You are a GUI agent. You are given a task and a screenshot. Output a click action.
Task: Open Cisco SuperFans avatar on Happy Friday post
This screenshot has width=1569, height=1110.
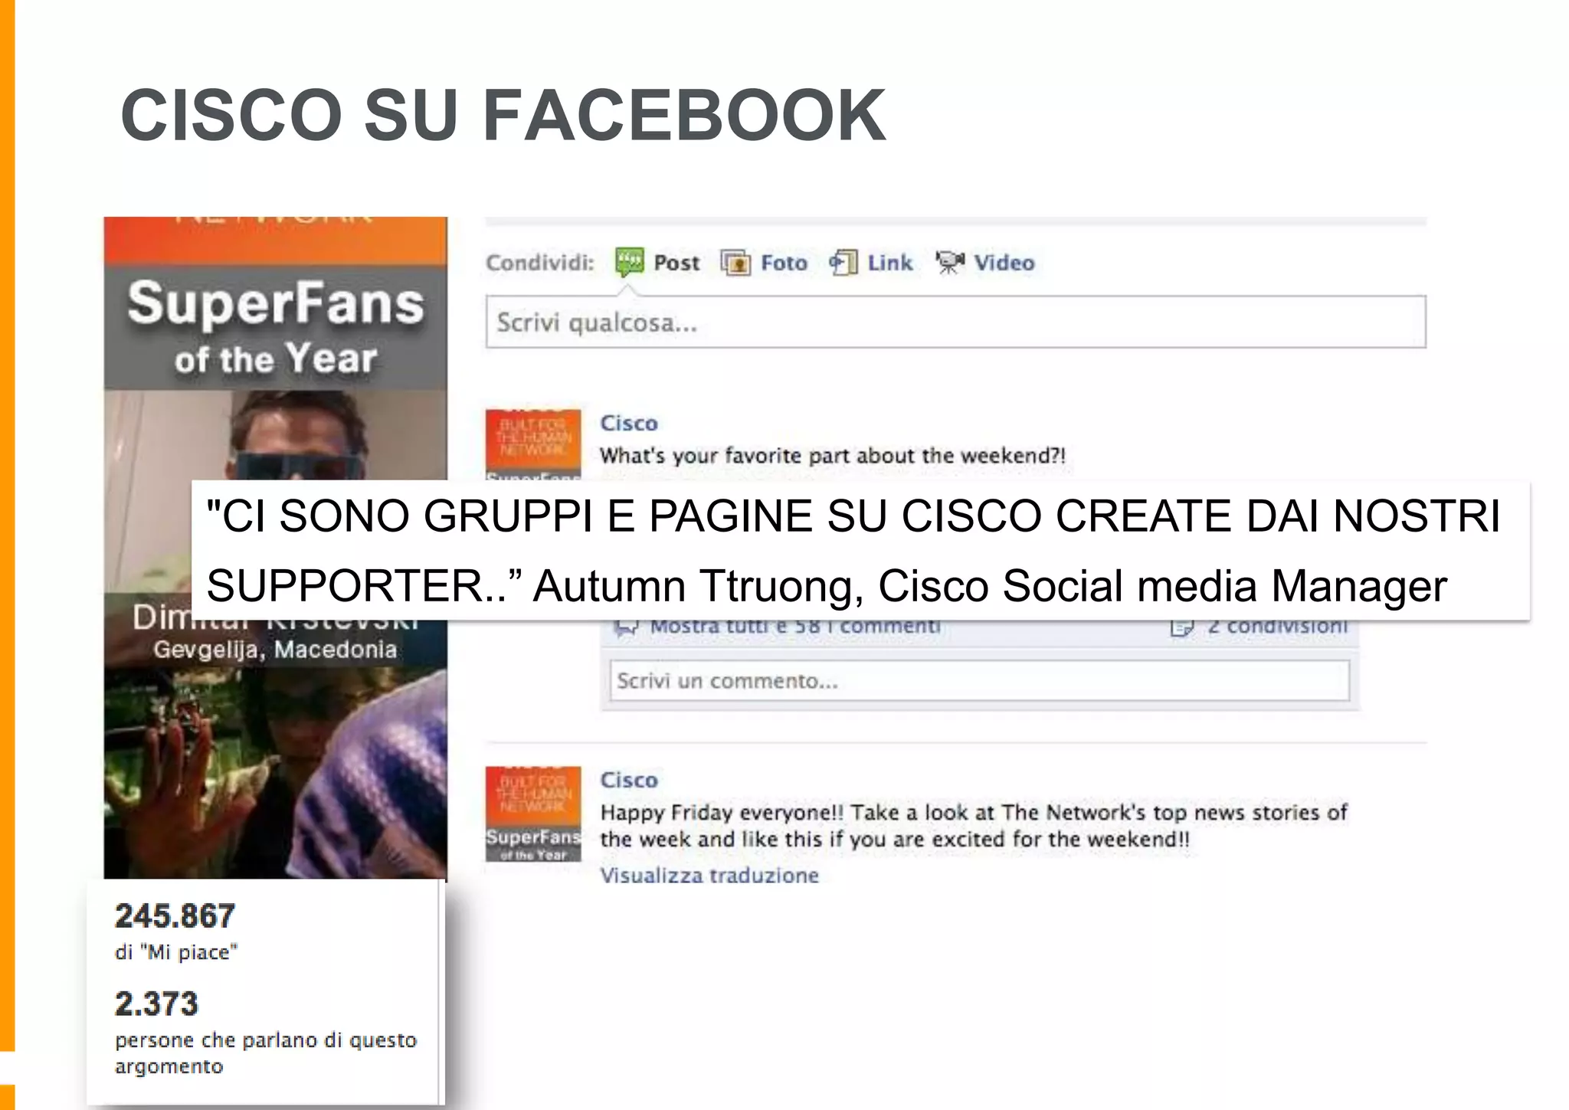click(x=533, y=814)
